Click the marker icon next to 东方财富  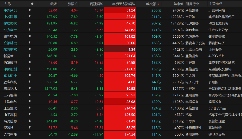tap(30, 50)
